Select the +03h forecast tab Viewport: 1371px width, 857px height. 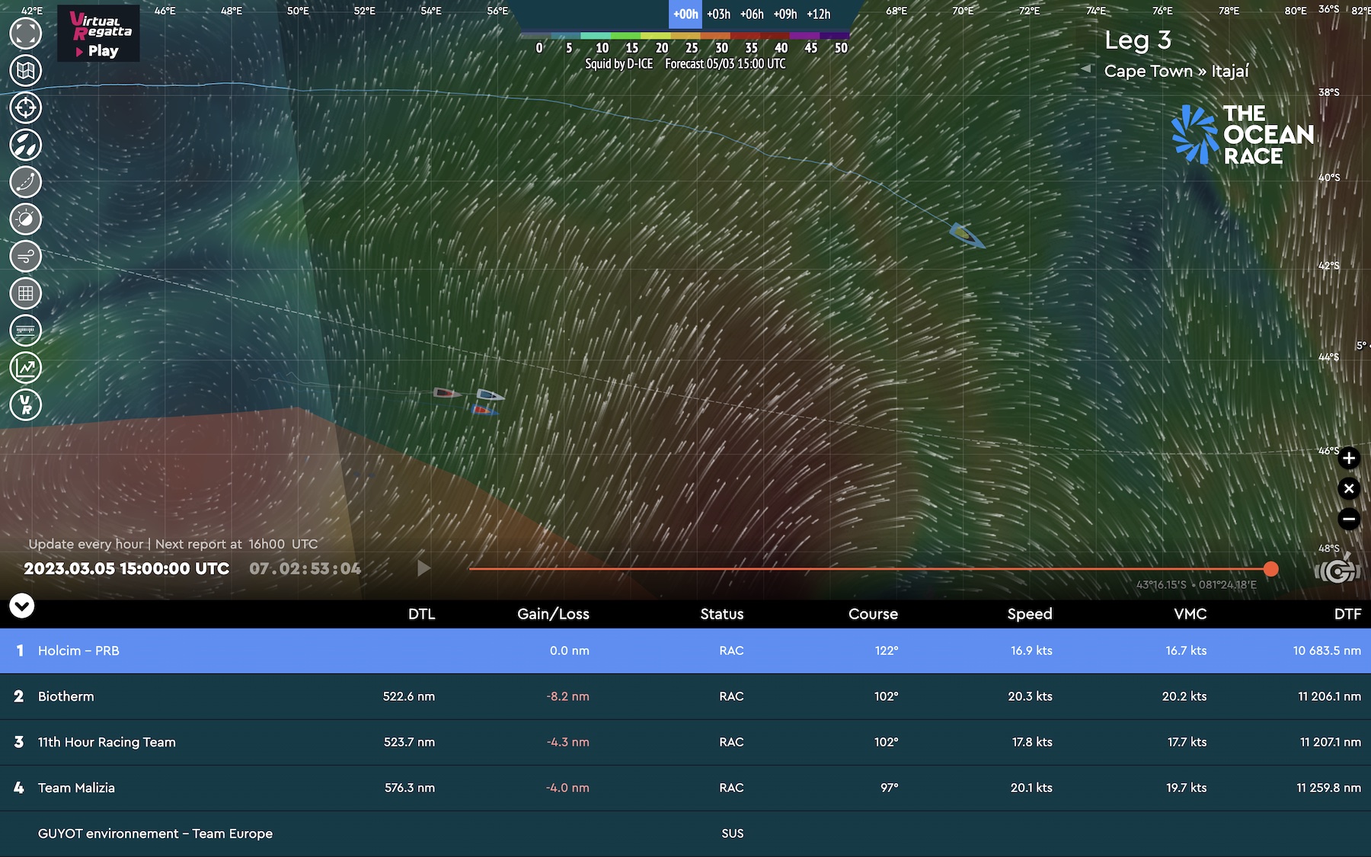tap(718, 14)
